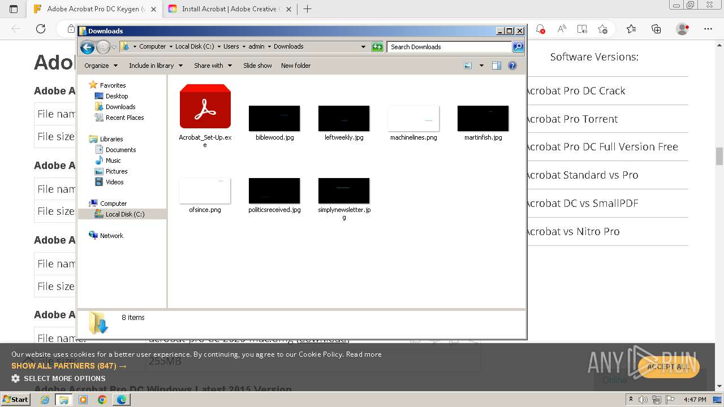Select the leftweekly.jpg thumbnail
724x407 pixels.
click(x=344, y=118)
